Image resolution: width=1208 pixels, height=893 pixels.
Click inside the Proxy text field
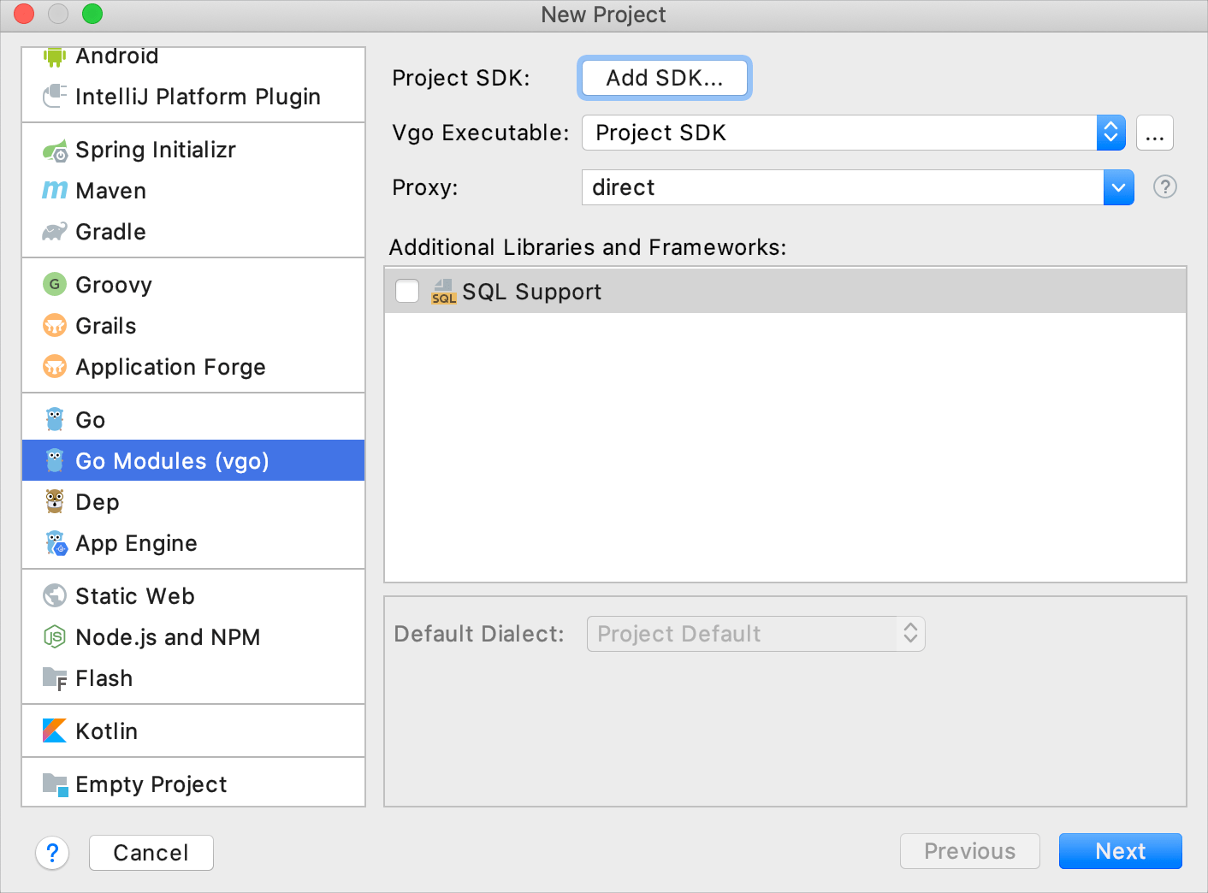click(x=843, y=187)
